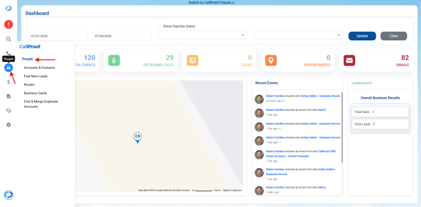Click the yellow Tasks card icon

193,60
